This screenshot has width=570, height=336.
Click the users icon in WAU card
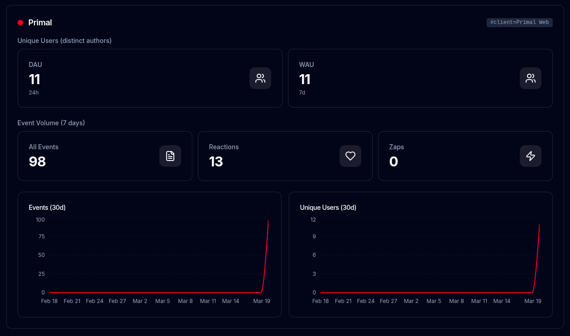pos(530,78)
